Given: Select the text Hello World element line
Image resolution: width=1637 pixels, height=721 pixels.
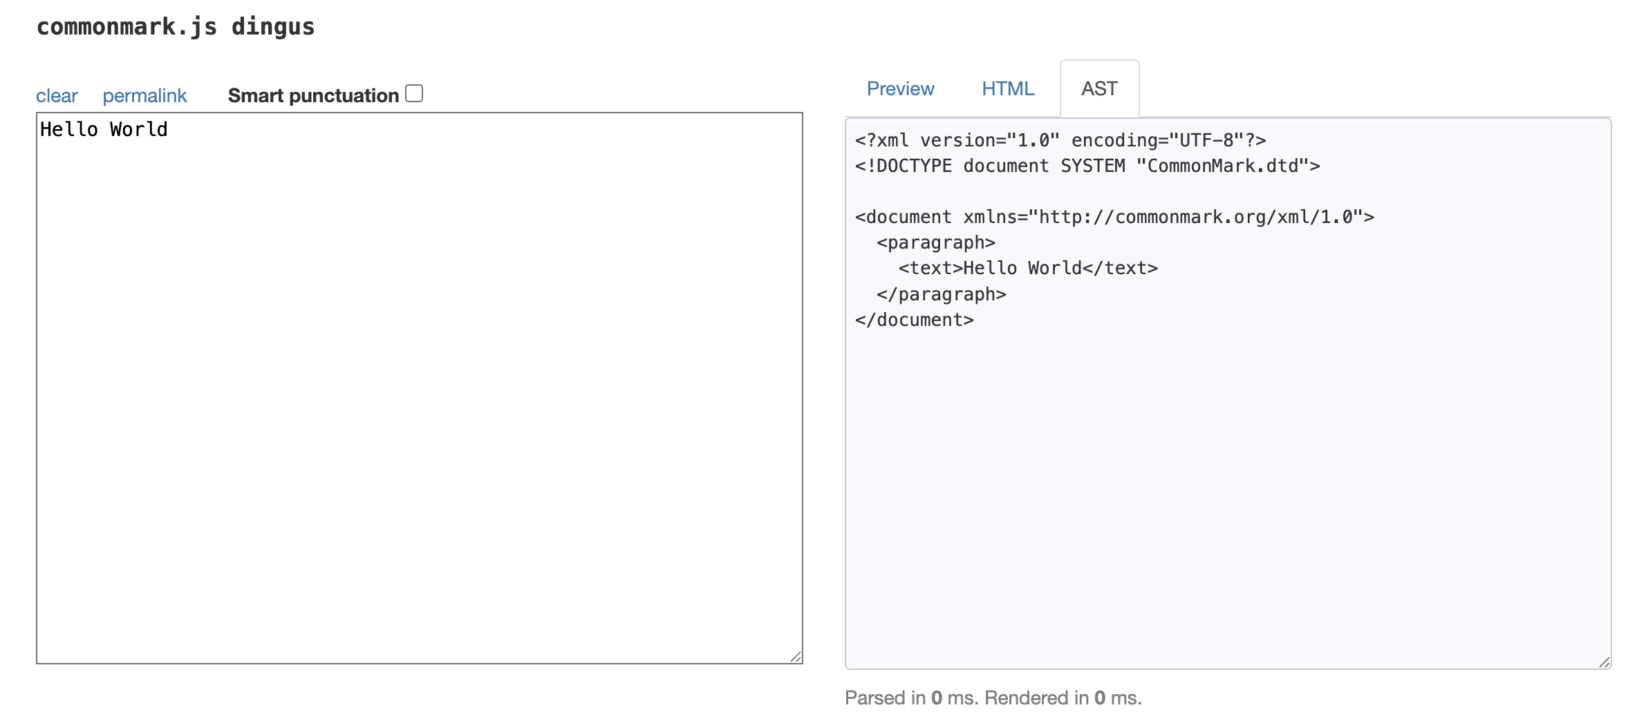Looking at the screenshot, I should point(1027,268).
